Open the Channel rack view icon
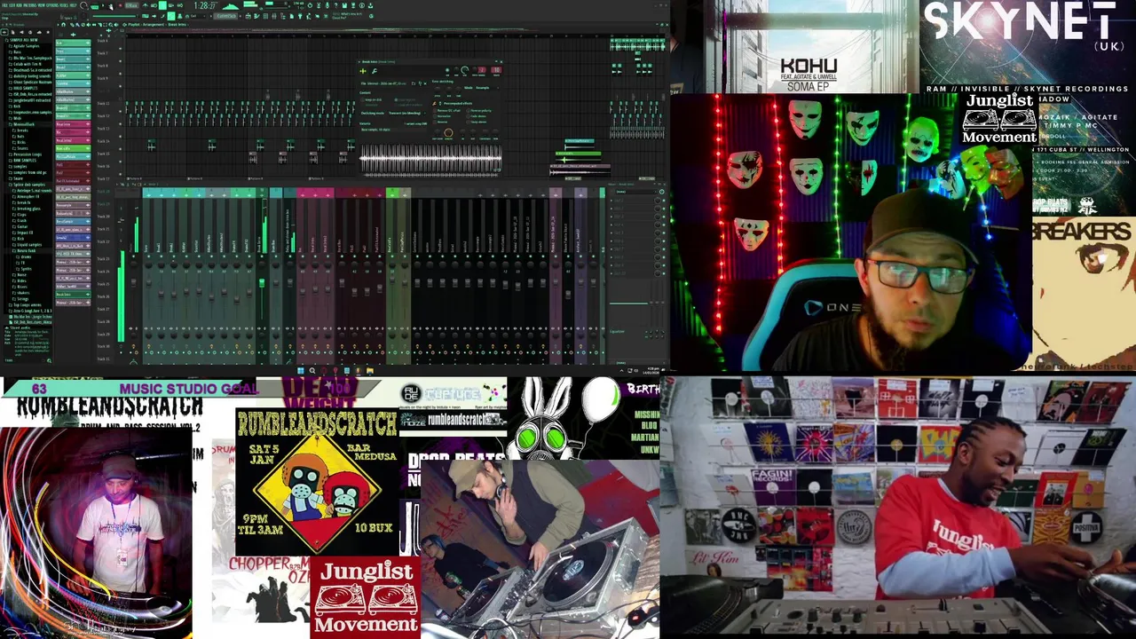 tap(265, 16)
